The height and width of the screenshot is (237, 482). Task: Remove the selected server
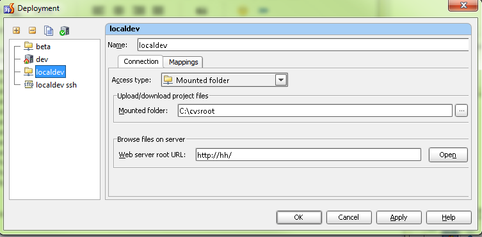32,31
